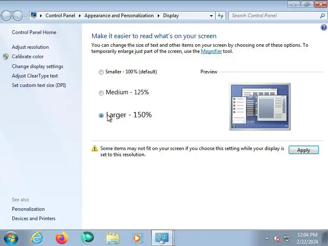Click the search magnifying glass icon
This screenshot has height=246, width=328.
click(322, 16)
